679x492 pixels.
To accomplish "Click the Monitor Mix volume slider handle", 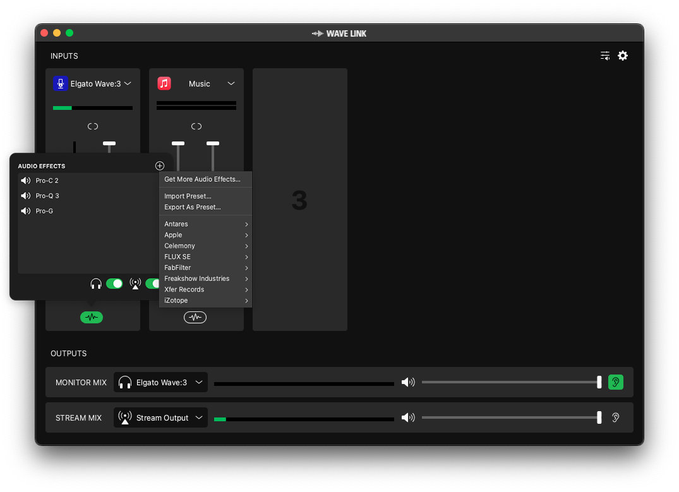I will click(599, 382).
